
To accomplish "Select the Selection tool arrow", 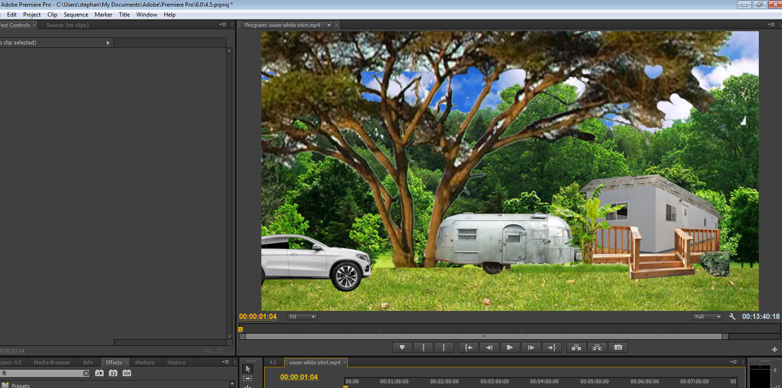I will [248, 369].
